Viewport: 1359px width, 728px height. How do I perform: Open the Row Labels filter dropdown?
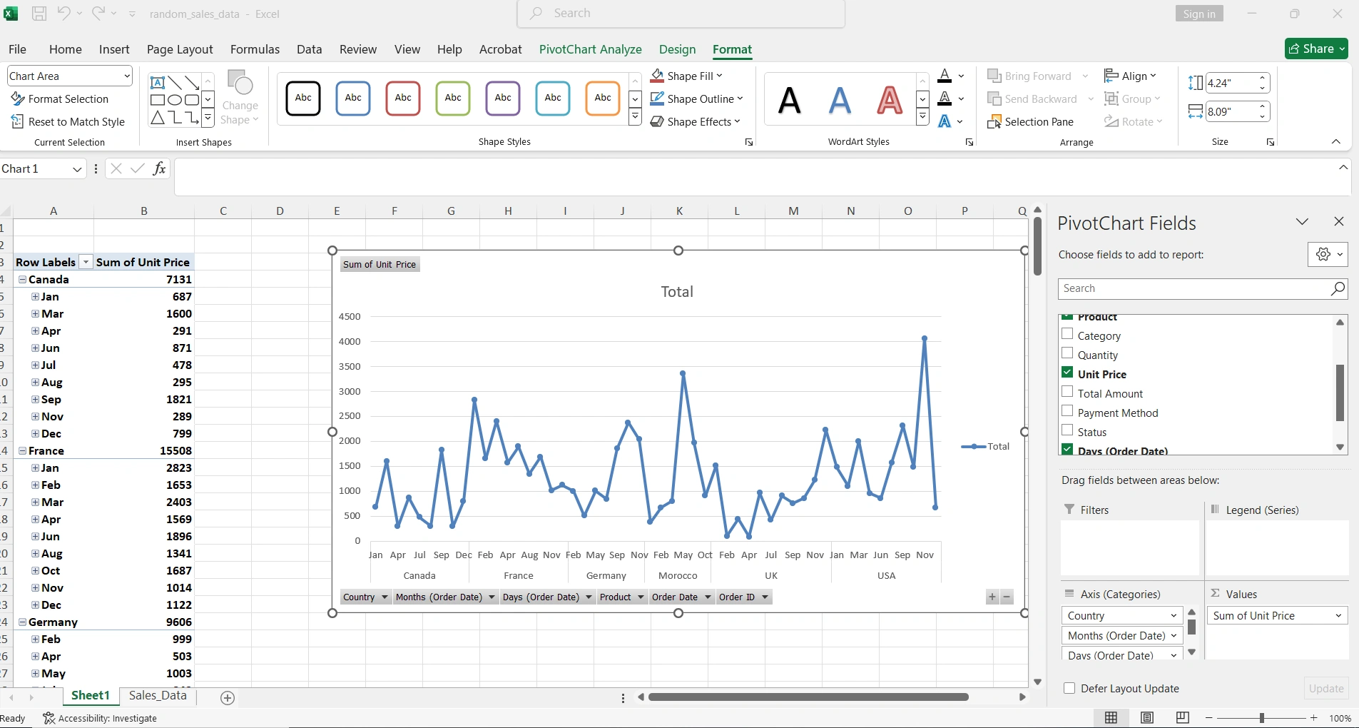86,262
